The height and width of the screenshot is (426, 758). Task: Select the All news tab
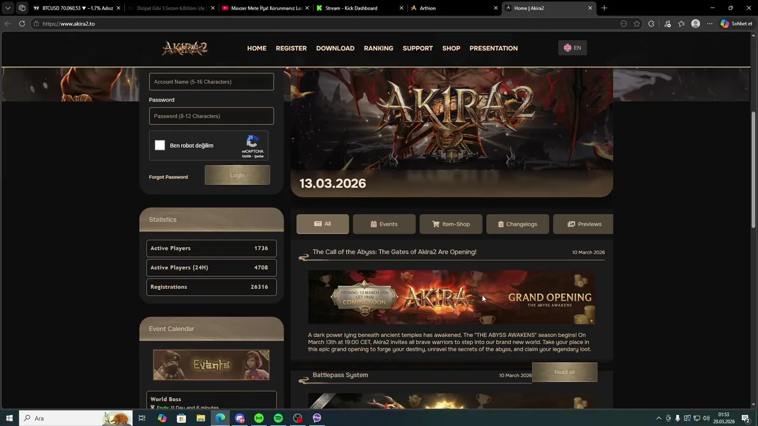323,224
